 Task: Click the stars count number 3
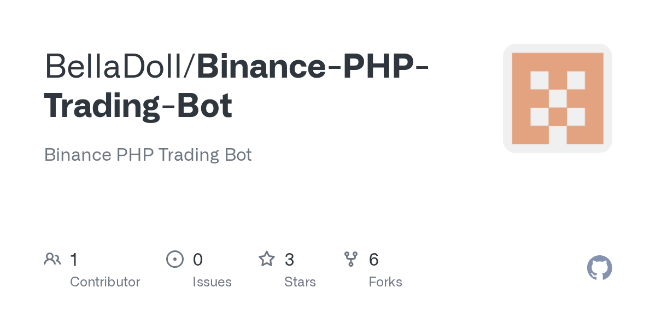point(290,259)
